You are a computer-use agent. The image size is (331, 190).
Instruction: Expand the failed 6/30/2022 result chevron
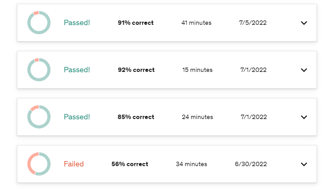tap(304, 164)
